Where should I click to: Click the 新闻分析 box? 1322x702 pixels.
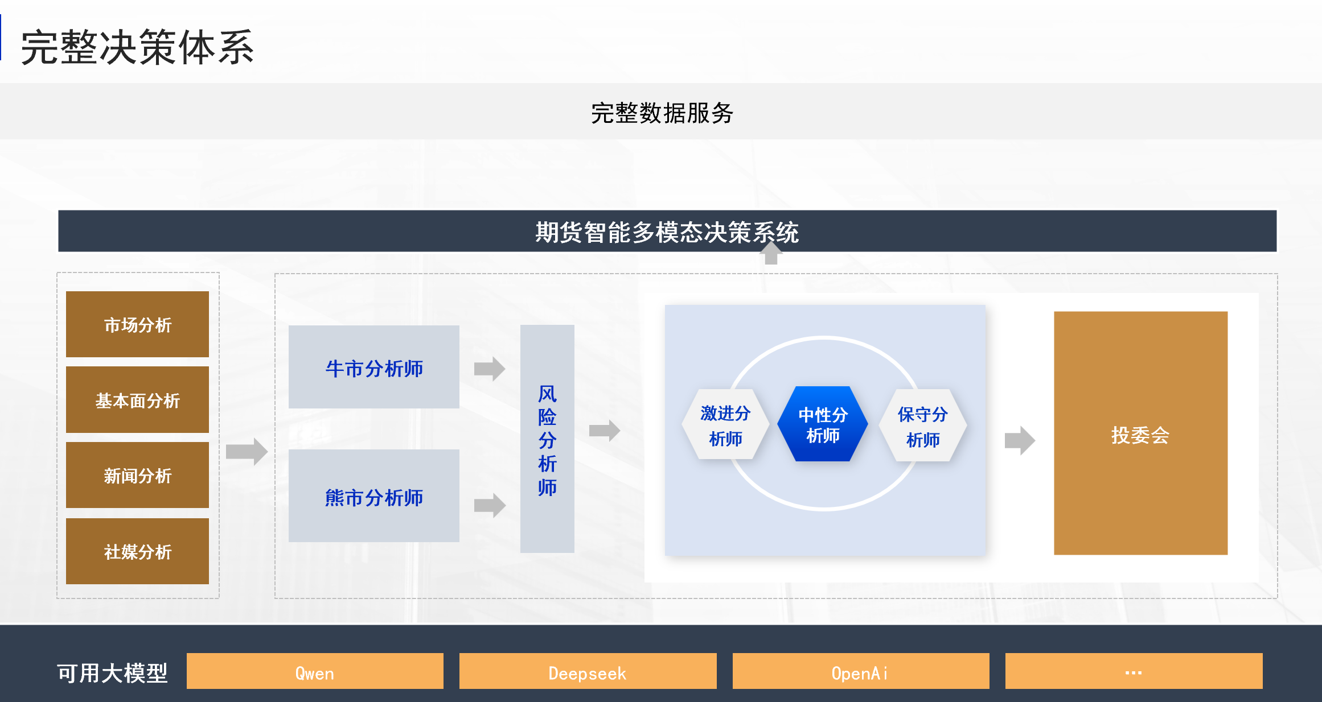(137, 475)
